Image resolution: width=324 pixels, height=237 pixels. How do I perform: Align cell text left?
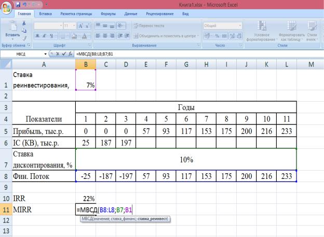[x=98, y=36]
